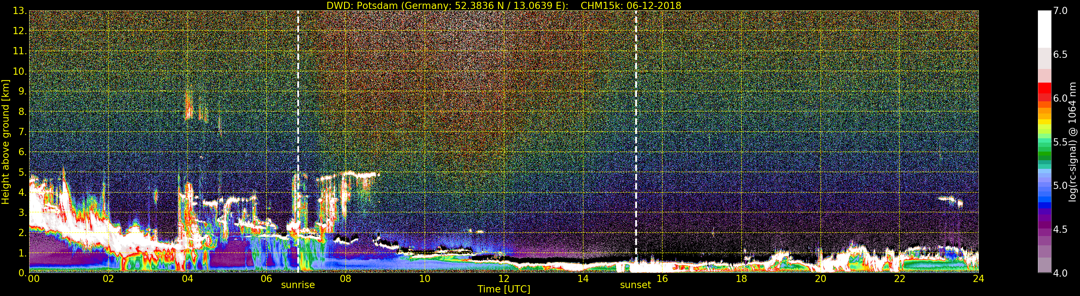
Task: Click the 'sunrise' label below the time axis
Action: click(298, 285)
